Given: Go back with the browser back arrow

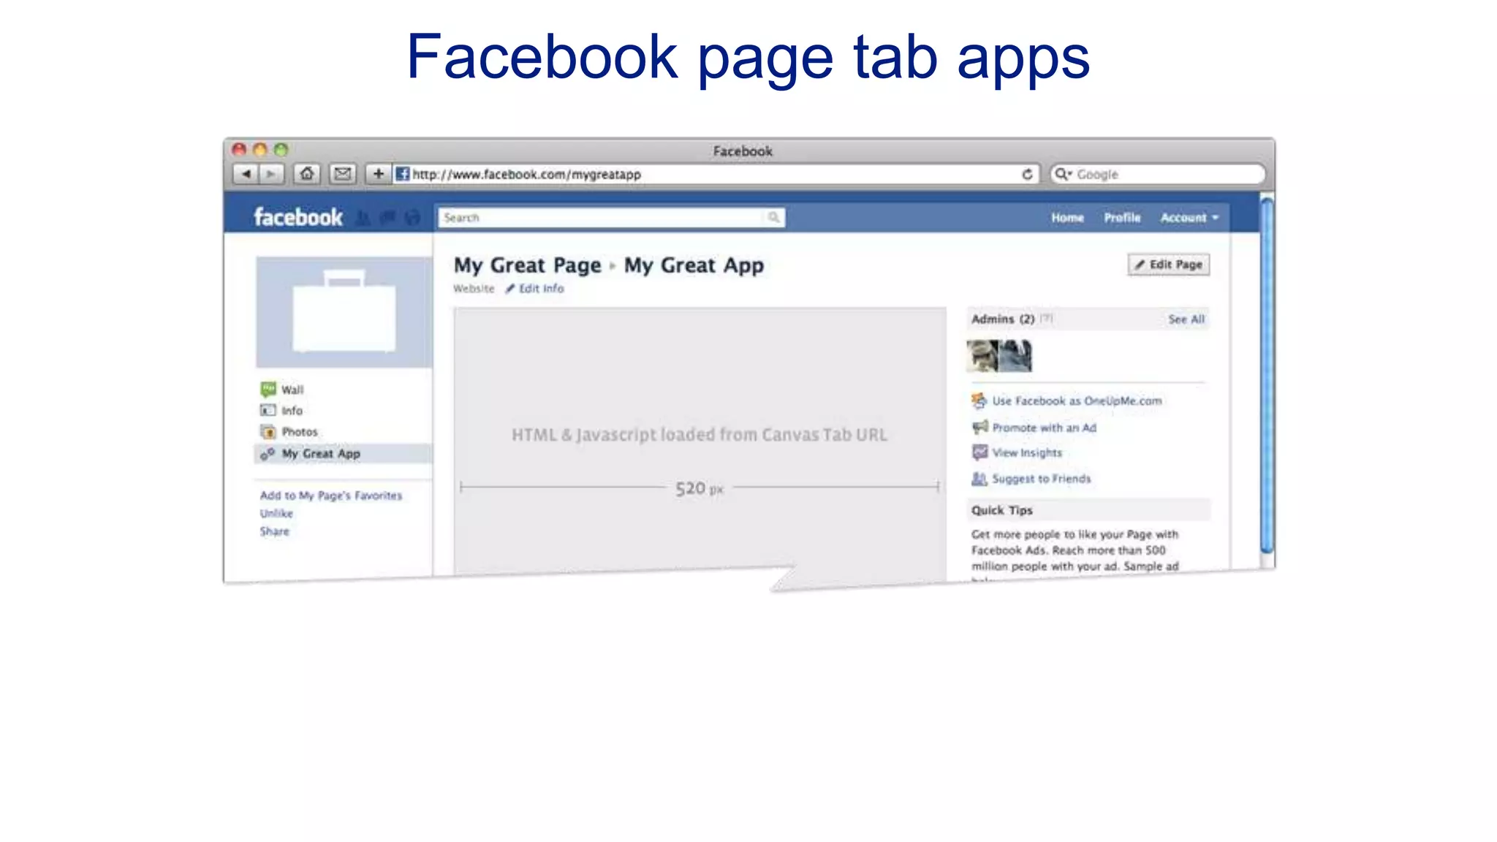Looking at the screenshot, I should [246, 174].
